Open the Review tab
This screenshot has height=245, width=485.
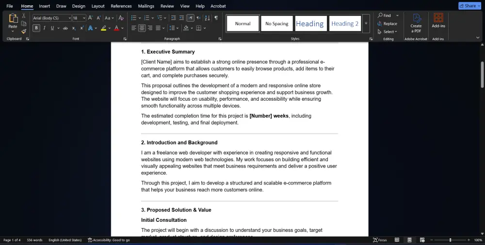coord(167,6)
